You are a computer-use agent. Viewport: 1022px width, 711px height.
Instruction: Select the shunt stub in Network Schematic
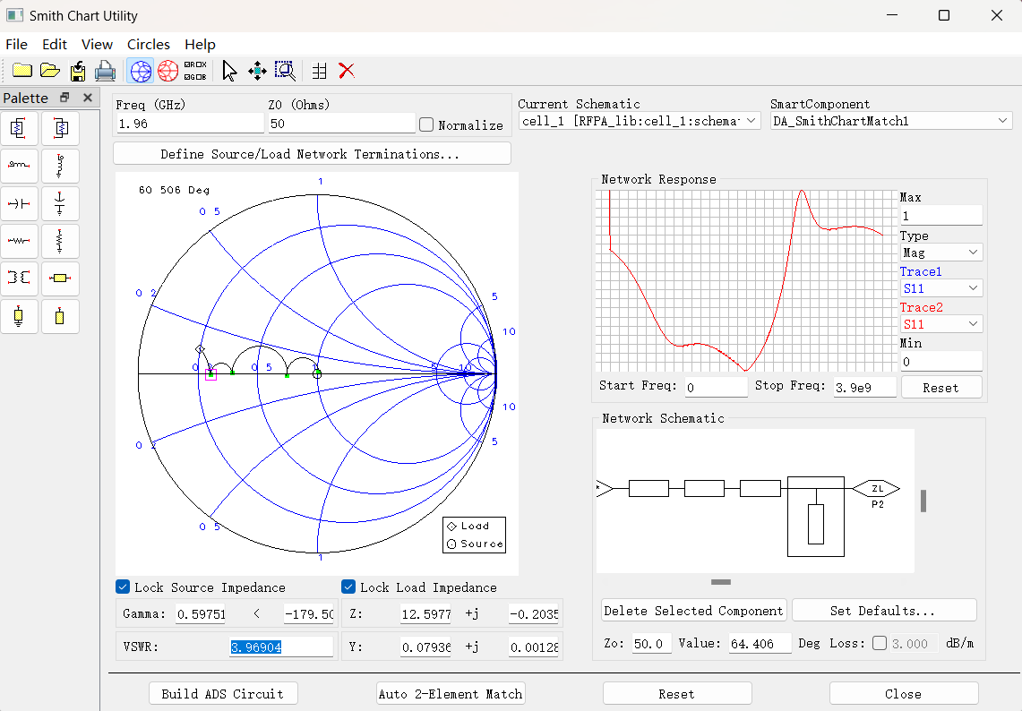coord(815,516)
